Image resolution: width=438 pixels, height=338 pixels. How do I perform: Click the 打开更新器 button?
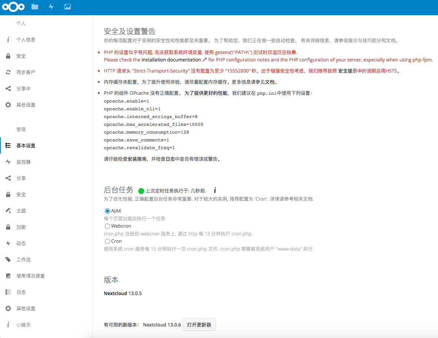pyautogui.click(x=199, y=325)
